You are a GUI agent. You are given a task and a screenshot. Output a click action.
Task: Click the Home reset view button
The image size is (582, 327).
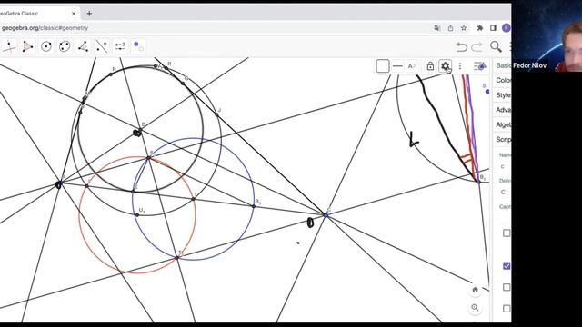(x=475, y=290)
